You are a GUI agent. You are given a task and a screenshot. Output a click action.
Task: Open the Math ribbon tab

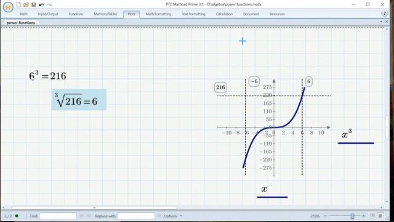[23, 14]
